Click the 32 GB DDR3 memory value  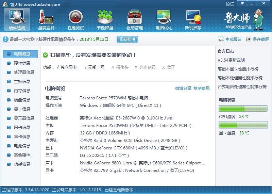[x=105, y=133]
